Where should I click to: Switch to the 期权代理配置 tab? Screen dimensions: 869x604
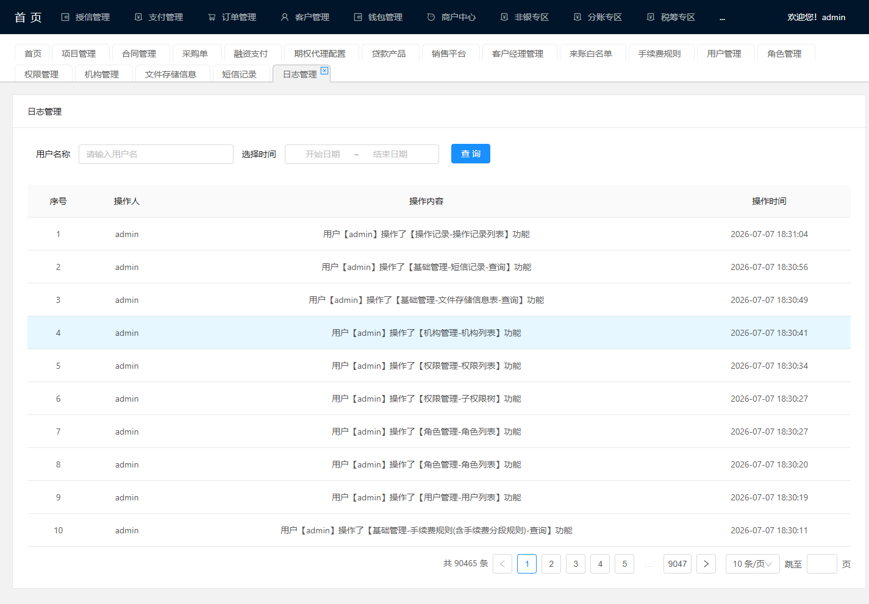point(320,54)
